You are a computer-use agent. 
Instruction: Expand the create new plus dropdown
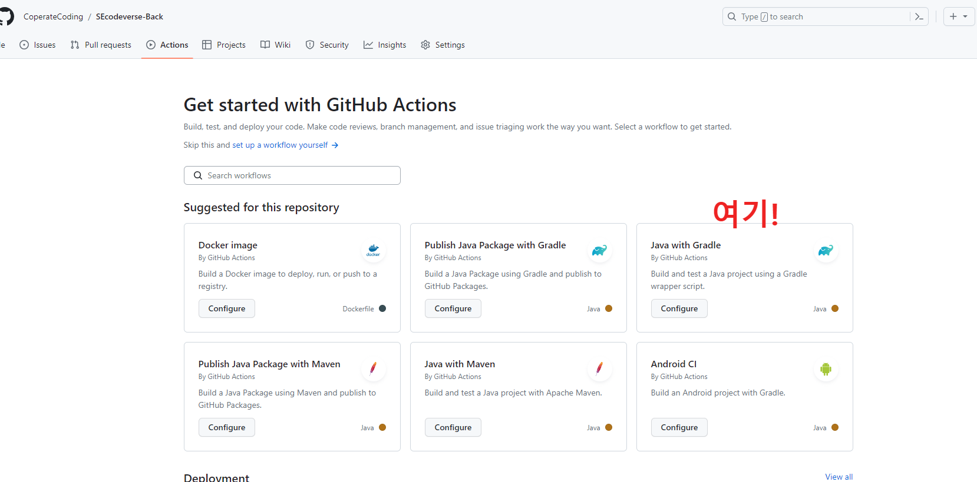point(959,16)
